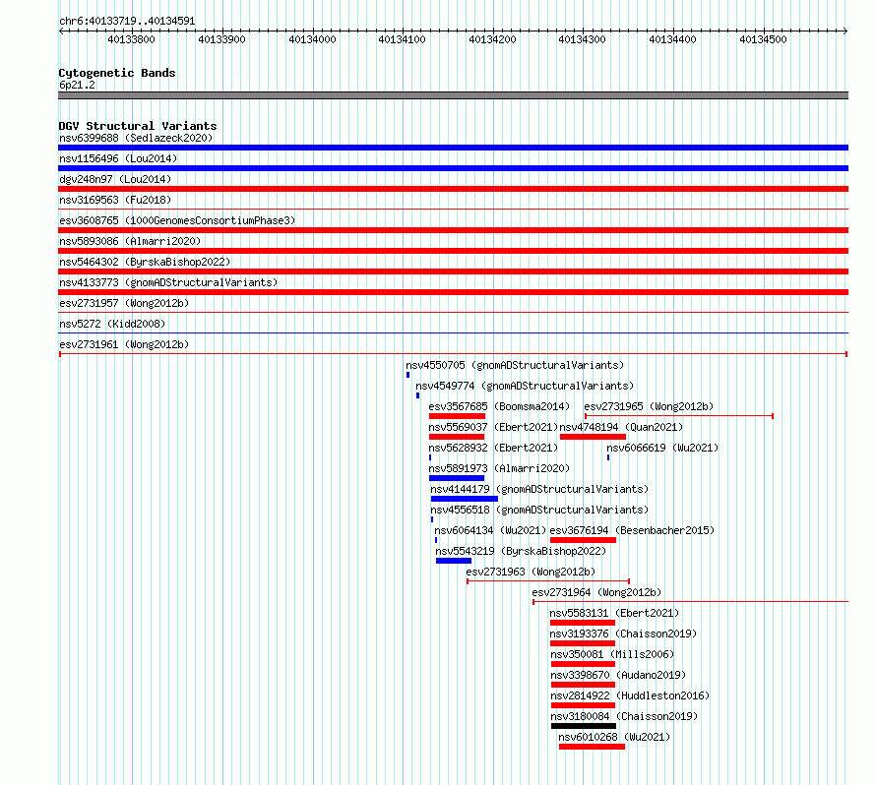Click nsv5464302 (ByrskaBishop2022) label
This screenshot has height=785, width=876.
(x=145, y=262)
